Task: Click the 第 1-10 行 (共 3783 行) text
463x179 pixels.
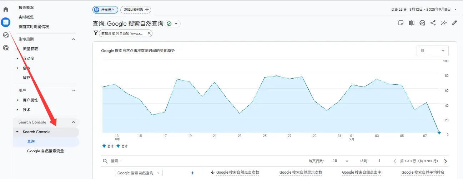Action: pos(419,161)
